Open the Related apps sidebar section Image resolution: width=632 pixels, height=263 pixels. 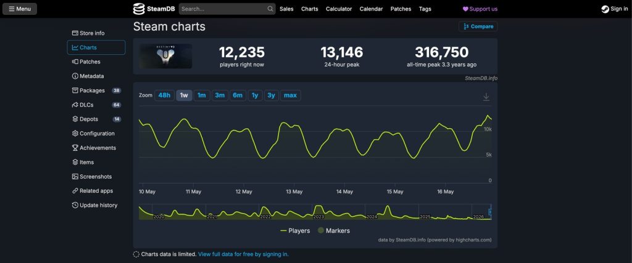[96, 191]
